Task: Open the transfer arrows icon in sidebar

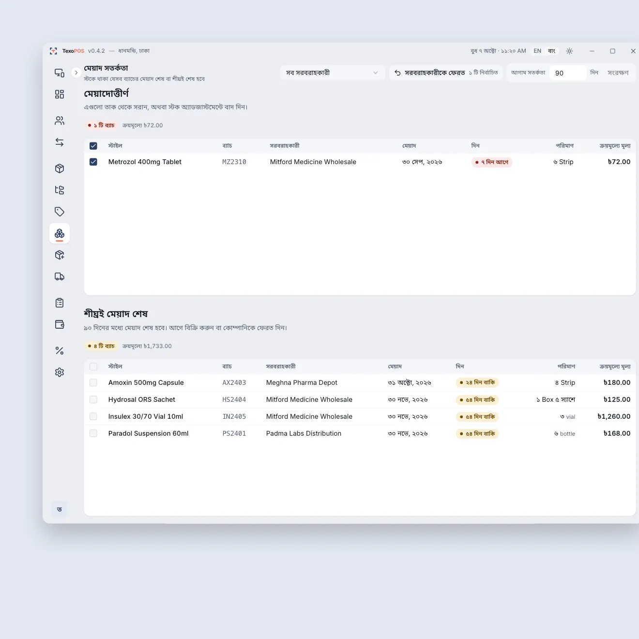Action: pos(60,142)
